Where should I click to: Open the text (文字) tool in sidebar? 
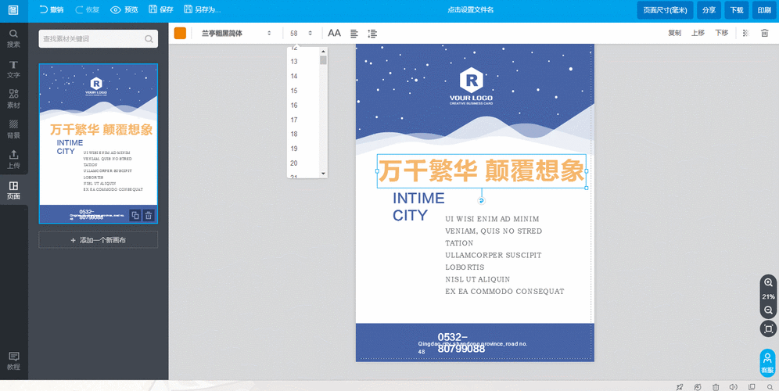click(13, 69)
